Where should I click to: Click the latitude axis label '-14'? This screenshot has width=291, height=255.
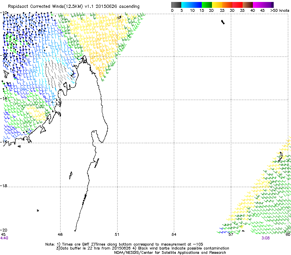pos(4,98)
